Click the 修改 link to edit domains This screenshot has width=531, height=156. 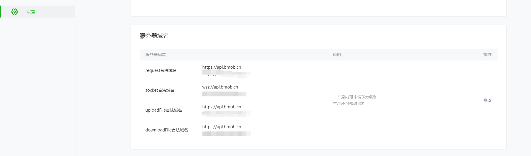[487, 100]
